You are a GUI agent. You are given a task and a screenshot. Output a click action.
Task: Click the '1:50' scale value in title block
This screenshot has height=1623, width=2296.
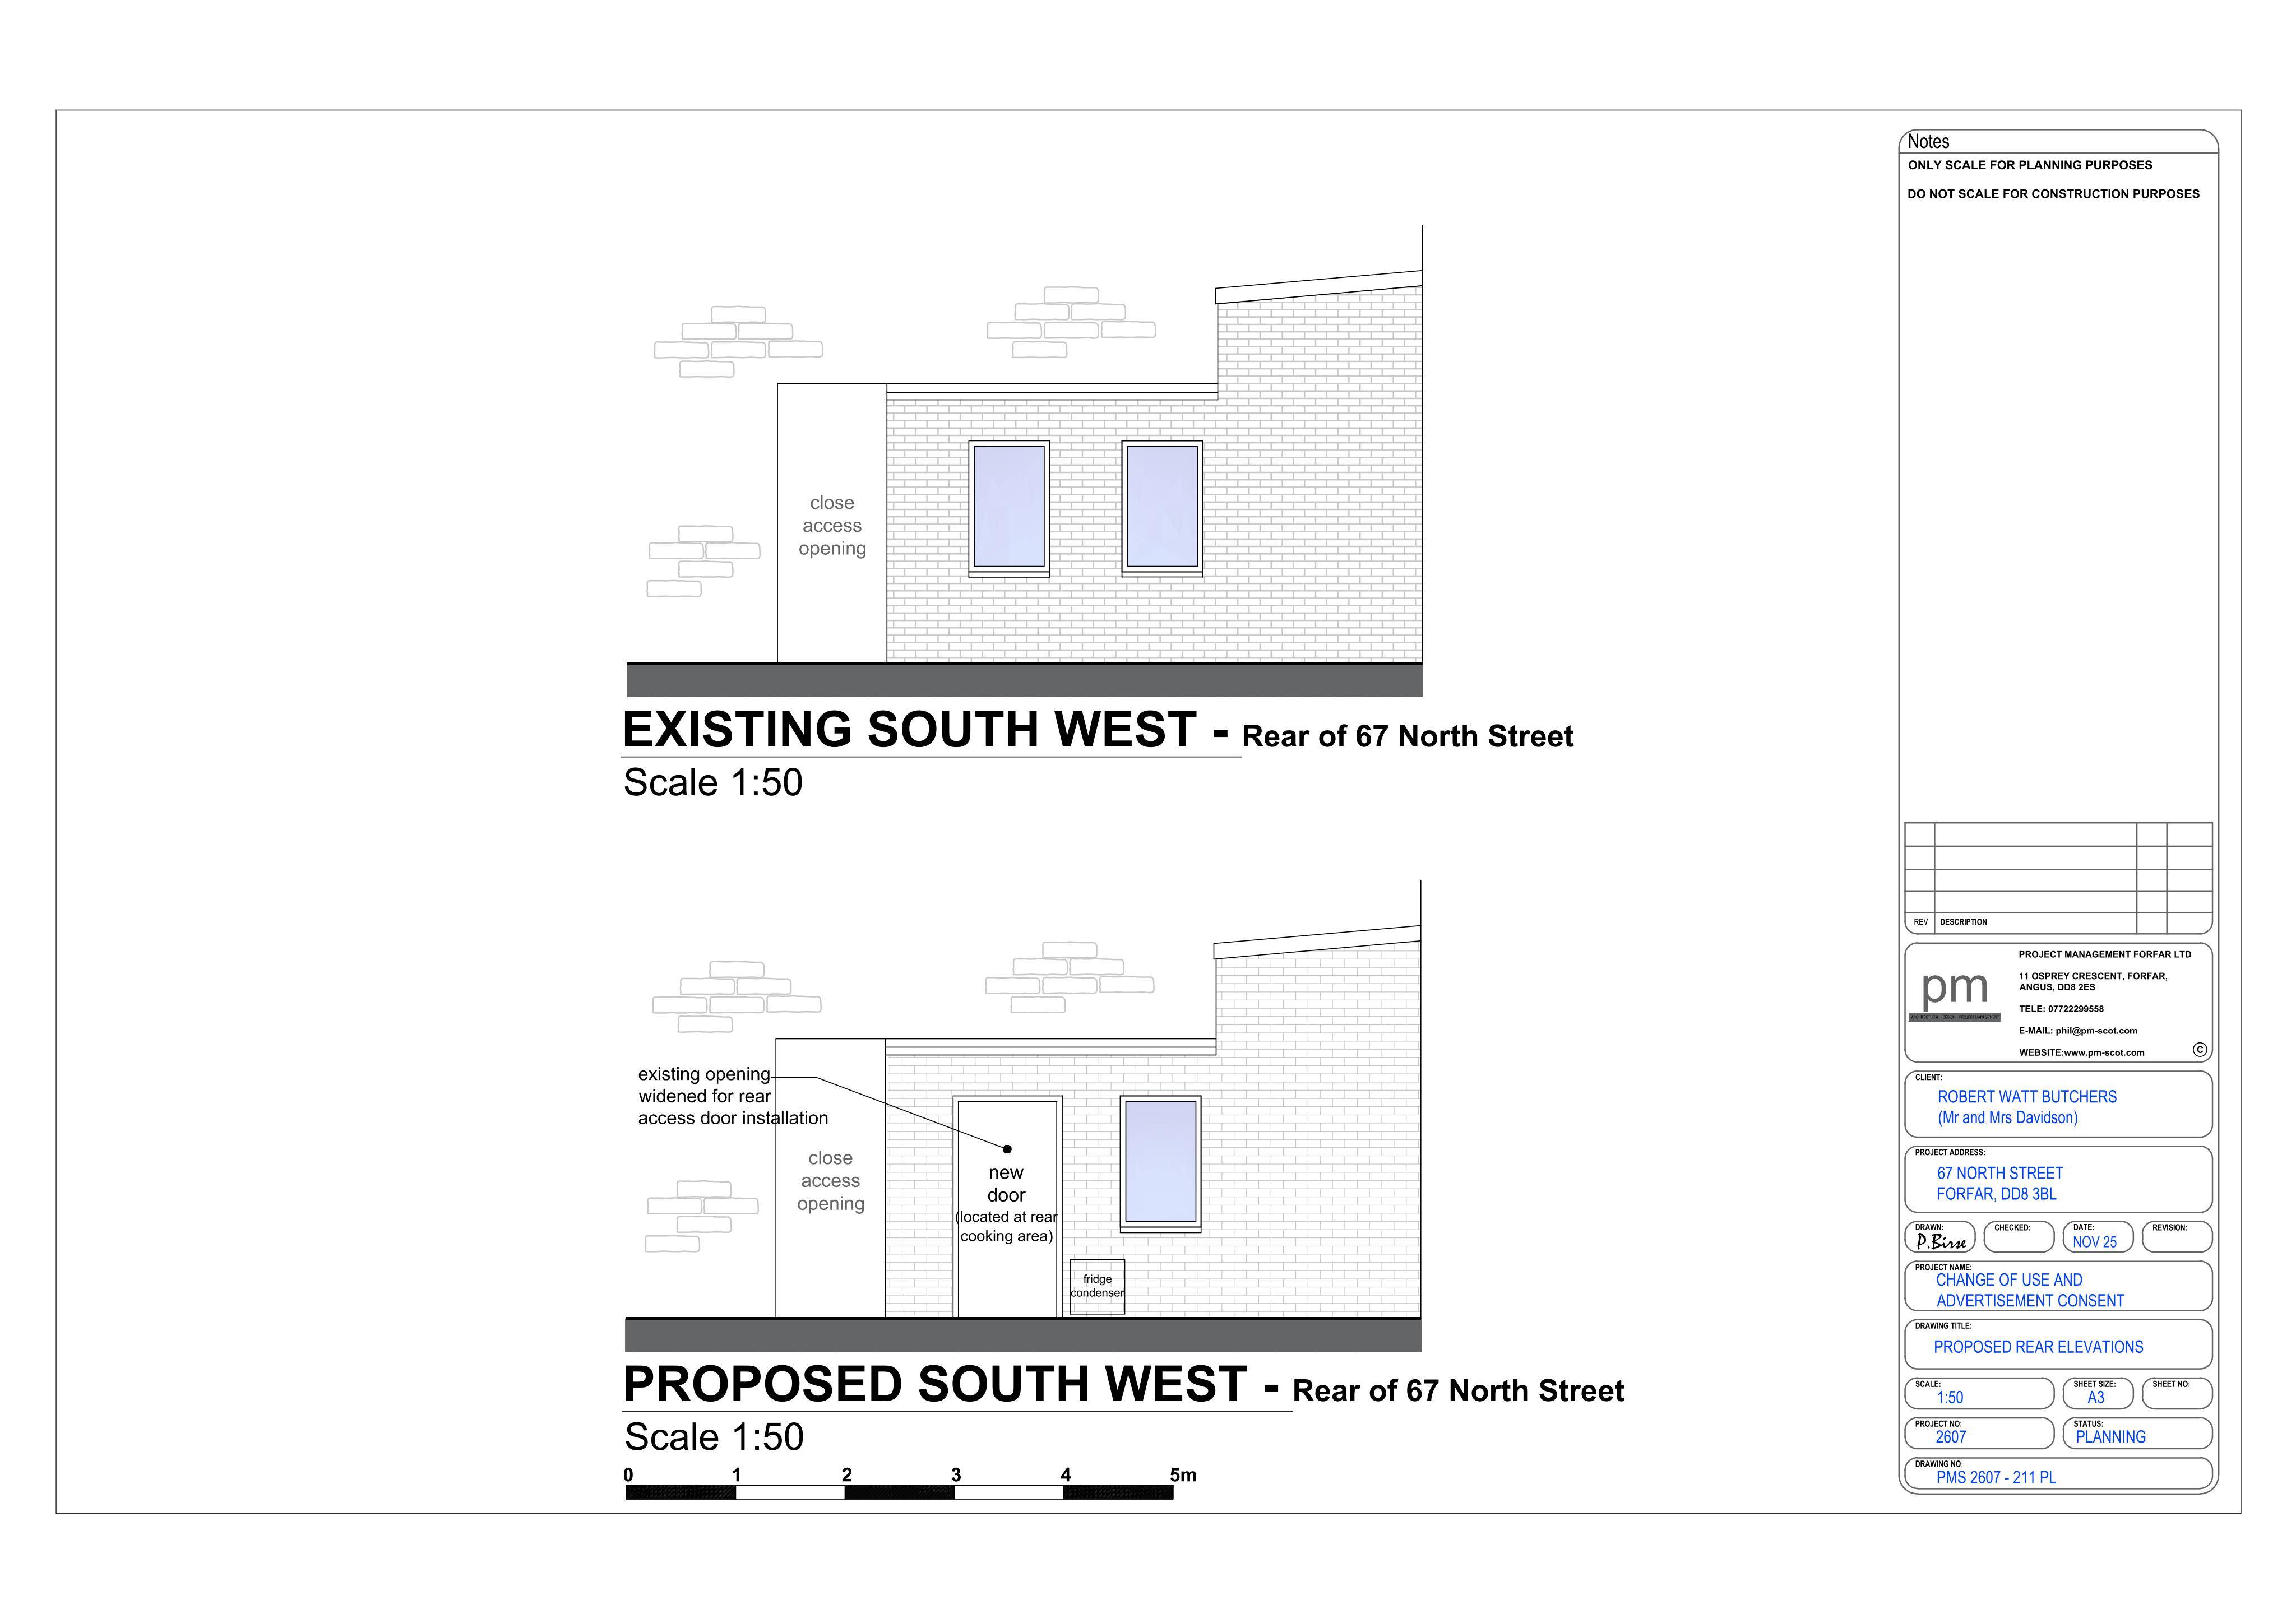(x=1949, y=1398)
